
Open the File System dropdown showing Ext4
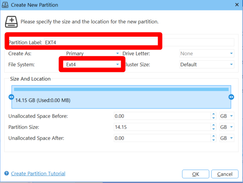[x=93, y=64]
